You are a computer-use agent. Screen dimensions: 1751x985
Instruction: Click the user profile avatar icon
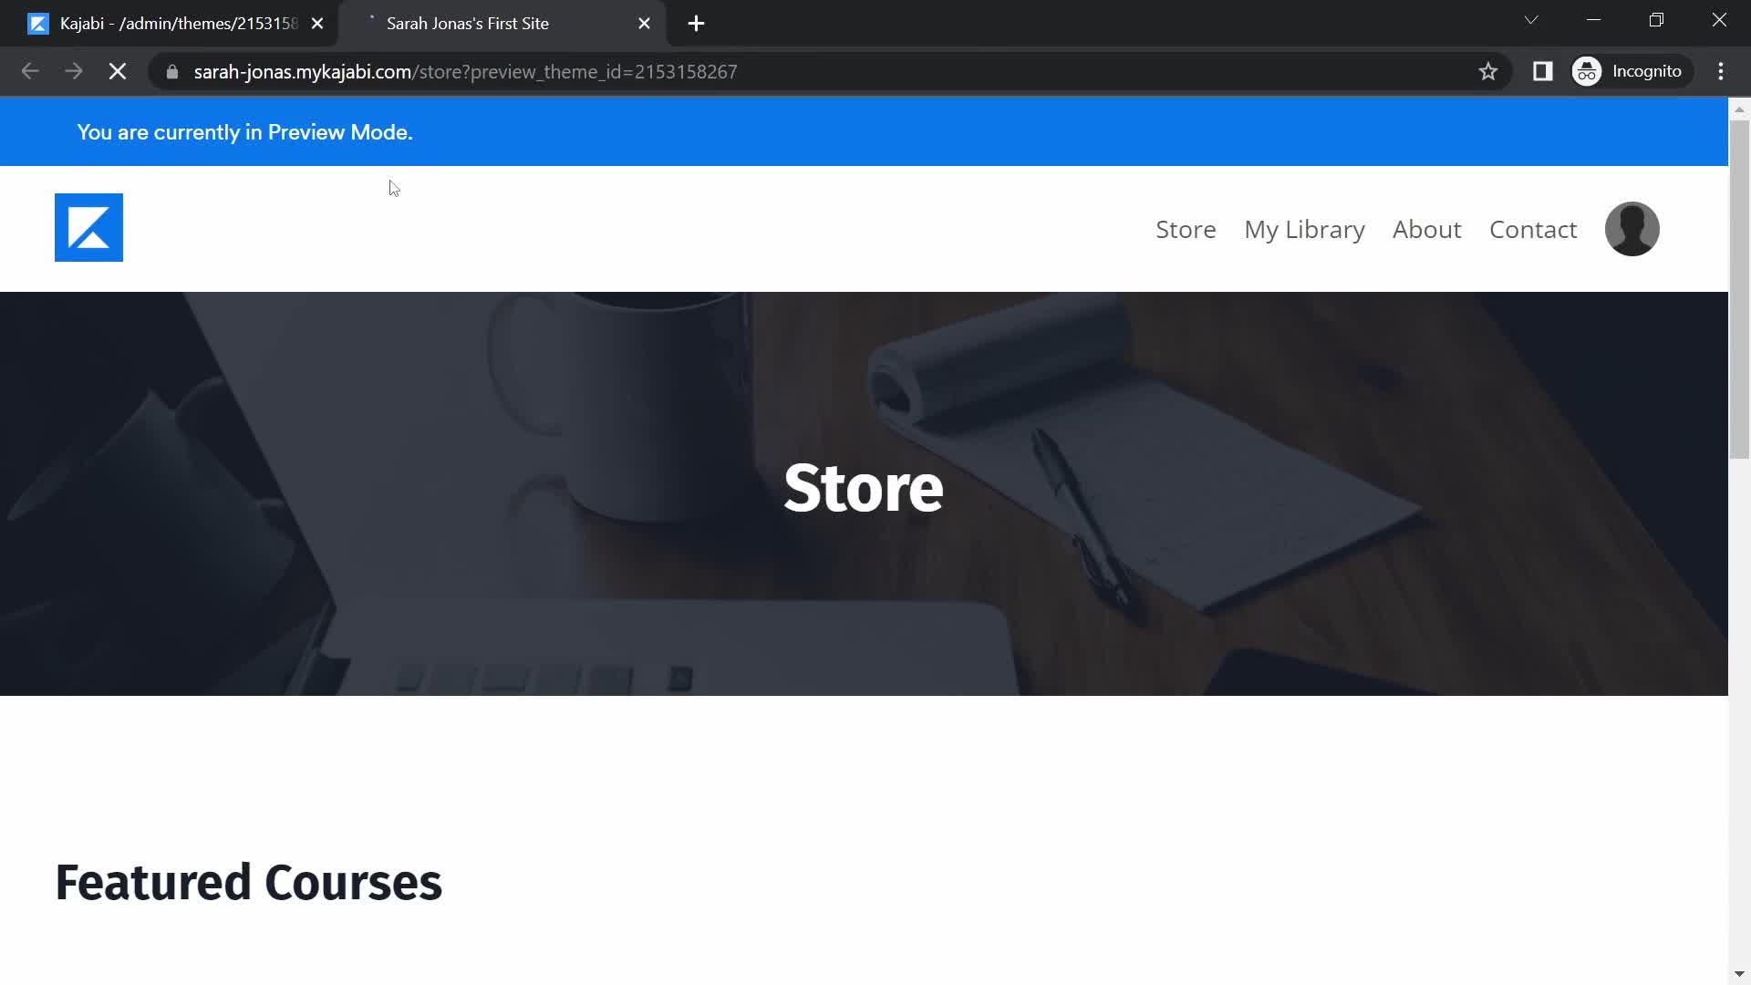[x=1632, y=227]
